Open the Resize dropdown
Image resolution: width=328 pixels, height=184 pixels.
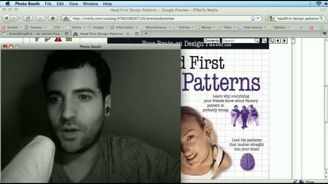click(x=205, y=27)
